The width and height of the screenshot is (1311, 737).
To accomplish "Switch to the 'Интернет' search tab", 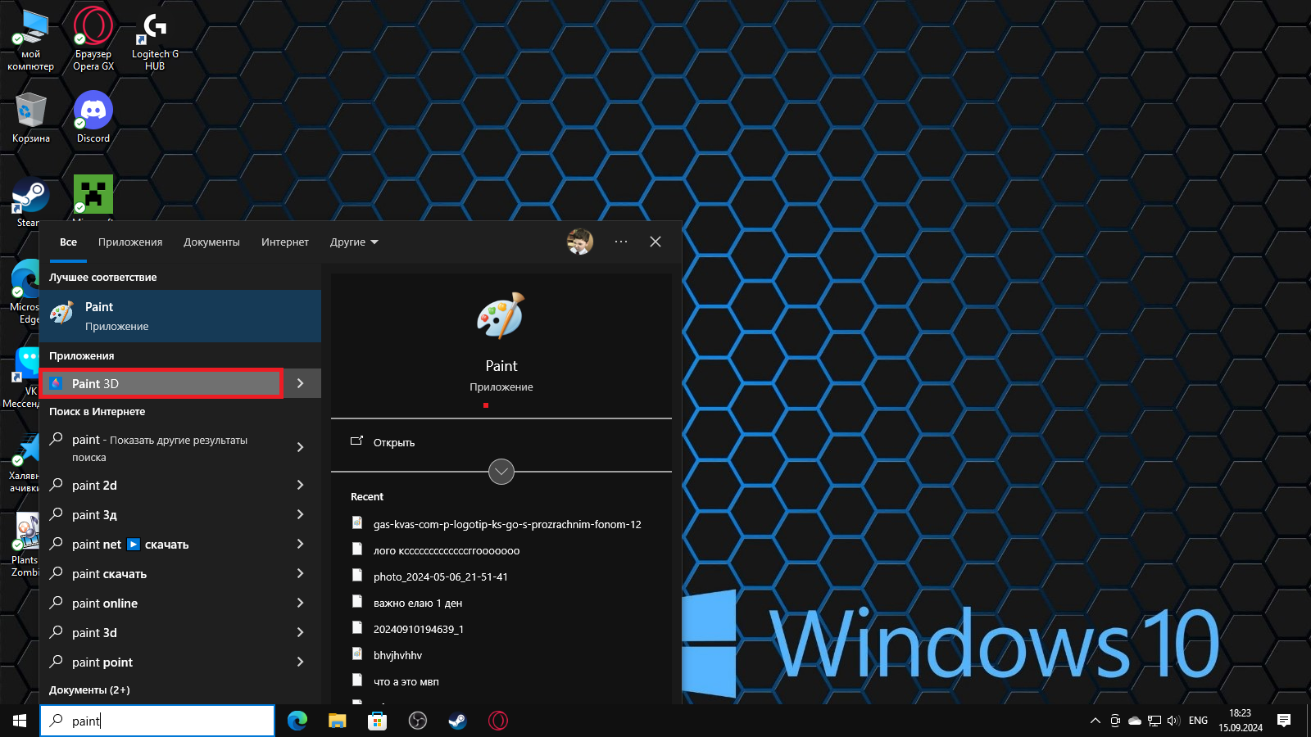I will tap(285, 242).
